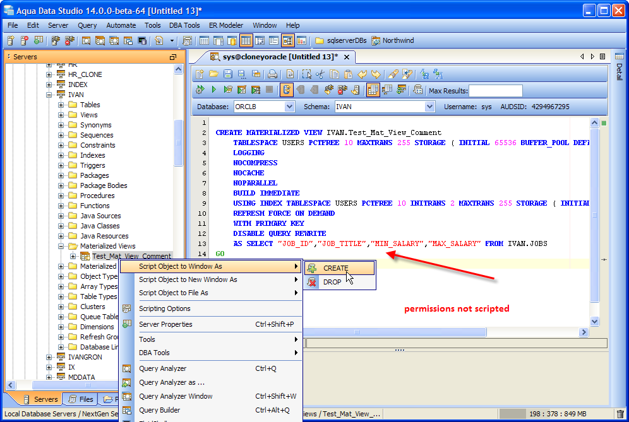The image size is (629, 422).
Task: Toggle the highlighted auto-commit button in query toolbar
Action: (287, 90)
